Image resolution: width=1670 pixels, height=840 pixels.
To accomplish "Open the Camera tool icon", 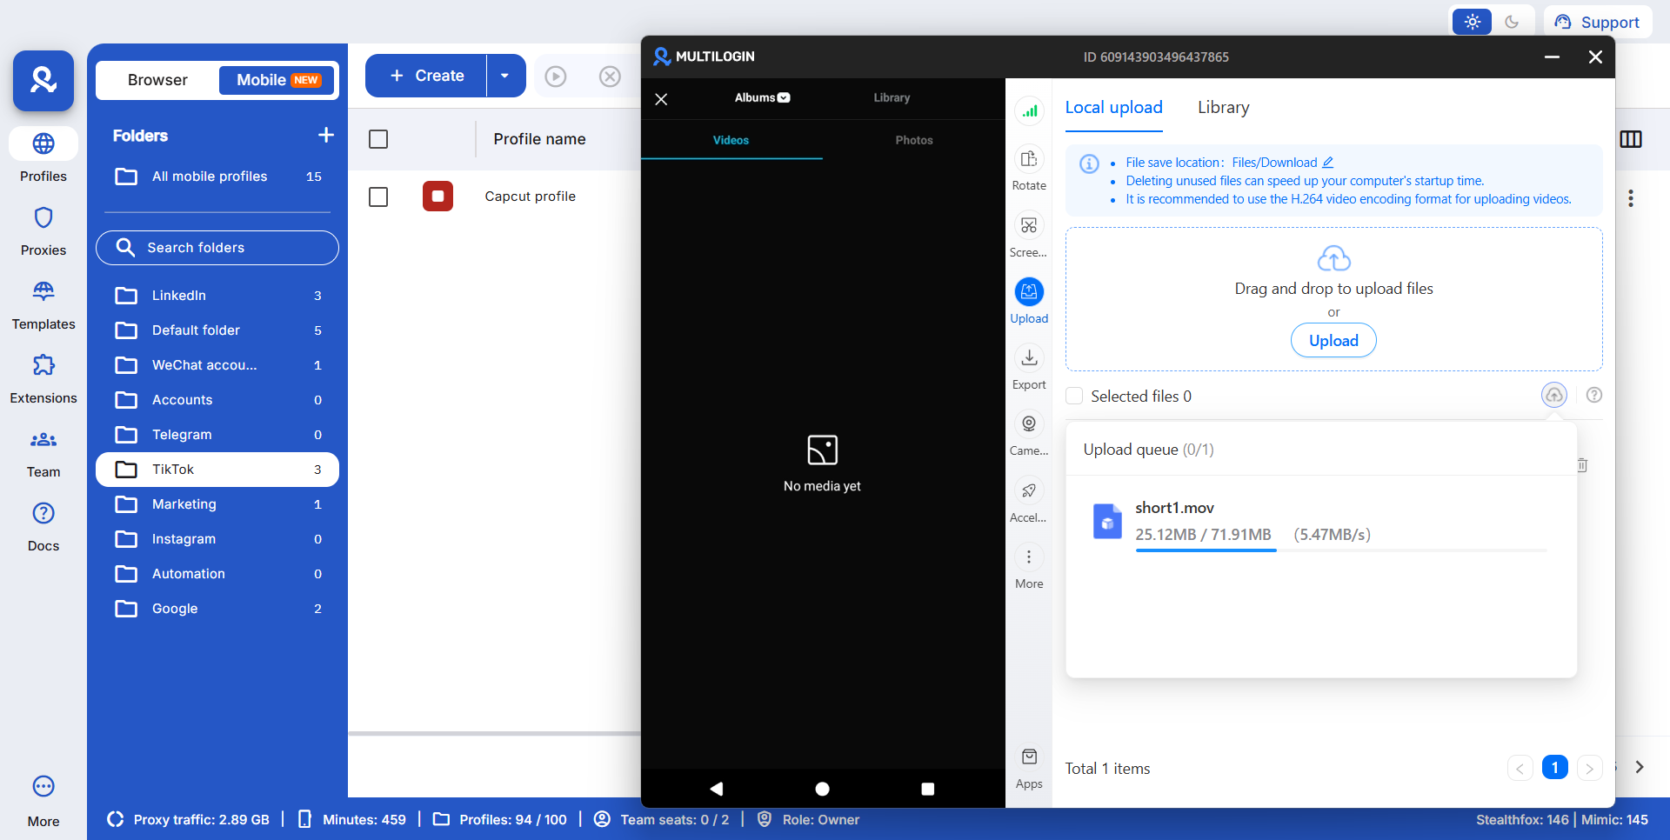I will click(x=1029, y=424).
